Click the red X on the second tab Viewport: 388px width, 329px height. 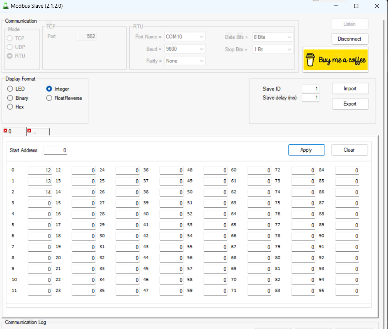pos(29,131)
